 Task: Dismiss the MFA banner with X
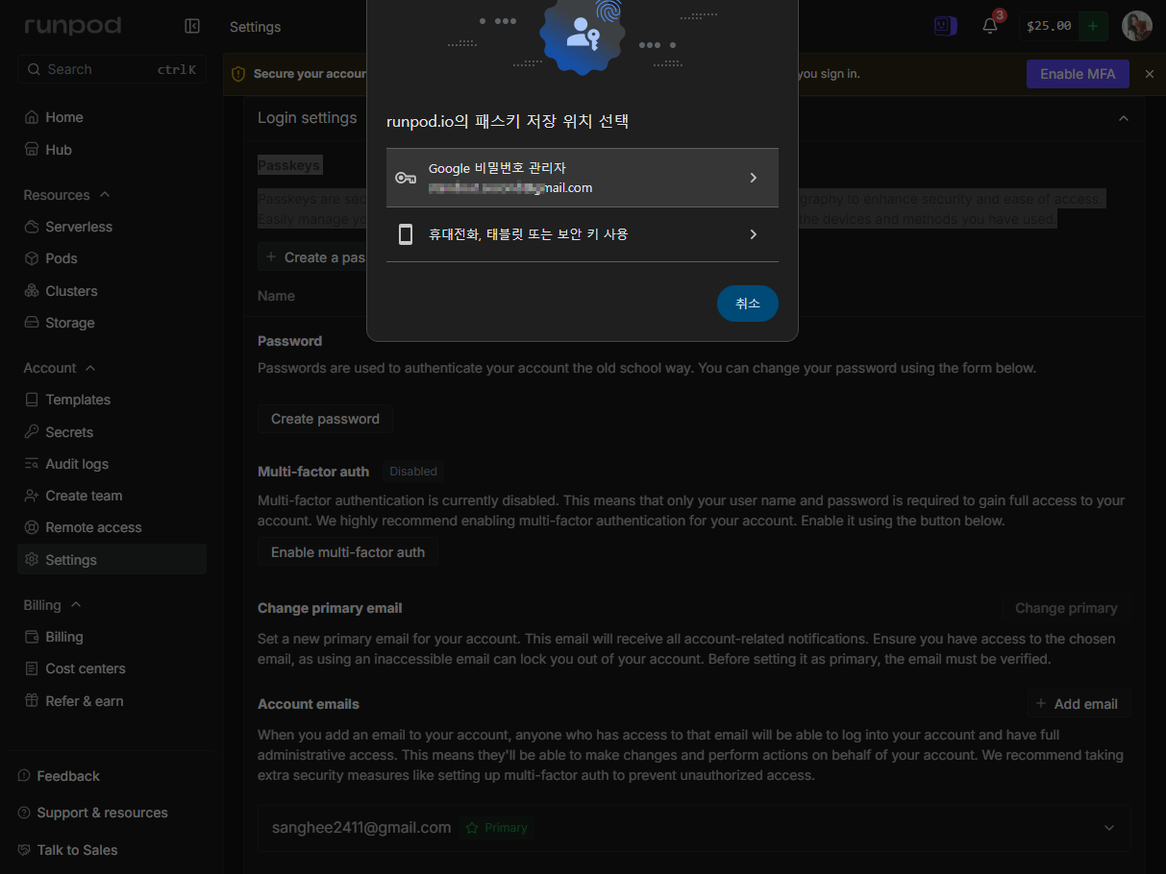click(x=1150, y=74)
